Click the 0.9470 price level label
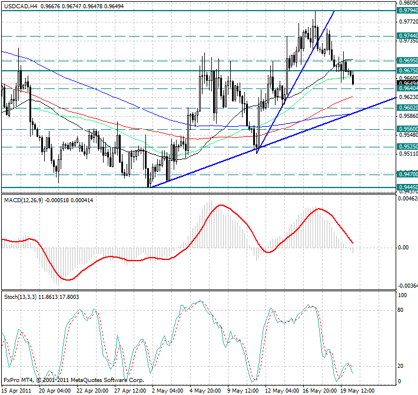The height and width of the screenshot is (395, 418). (x=407, y=175)
